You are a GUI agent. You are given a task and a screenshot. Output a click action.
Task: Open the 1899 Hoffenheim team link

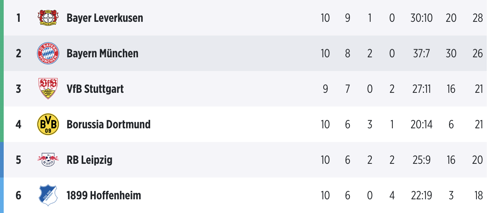[104, 195]
